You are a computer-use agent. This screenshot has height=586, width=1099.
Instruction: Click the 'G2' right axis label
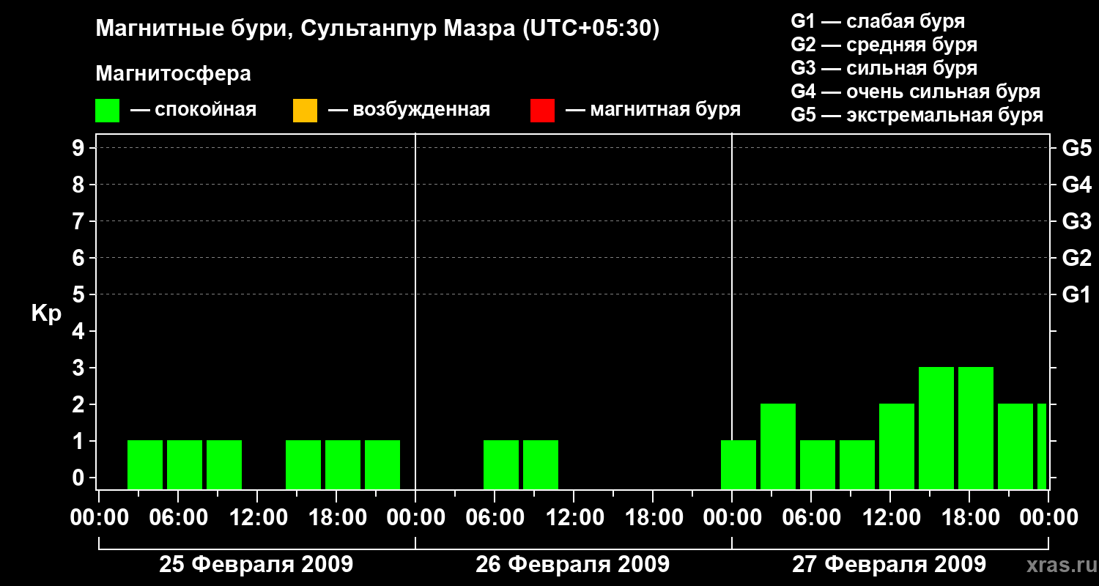click(1076, 258)
